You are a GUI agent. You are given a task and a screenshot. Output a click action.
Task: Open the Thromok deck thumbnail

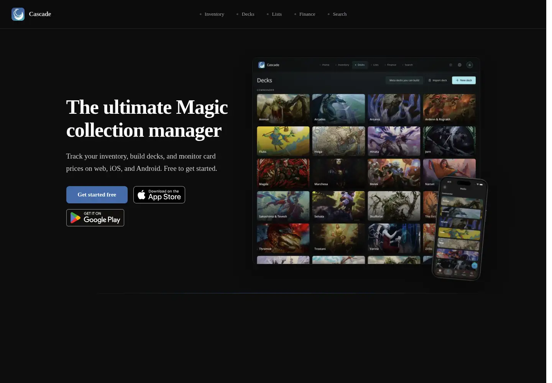click(283, 238)
